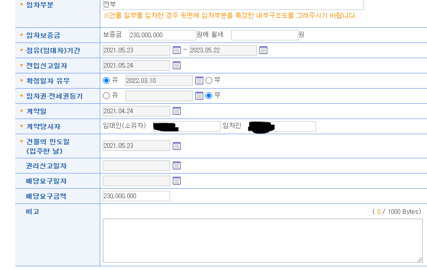Click the 배당요구금액 input field
The image size is (427, 270).
pos(137,196)
